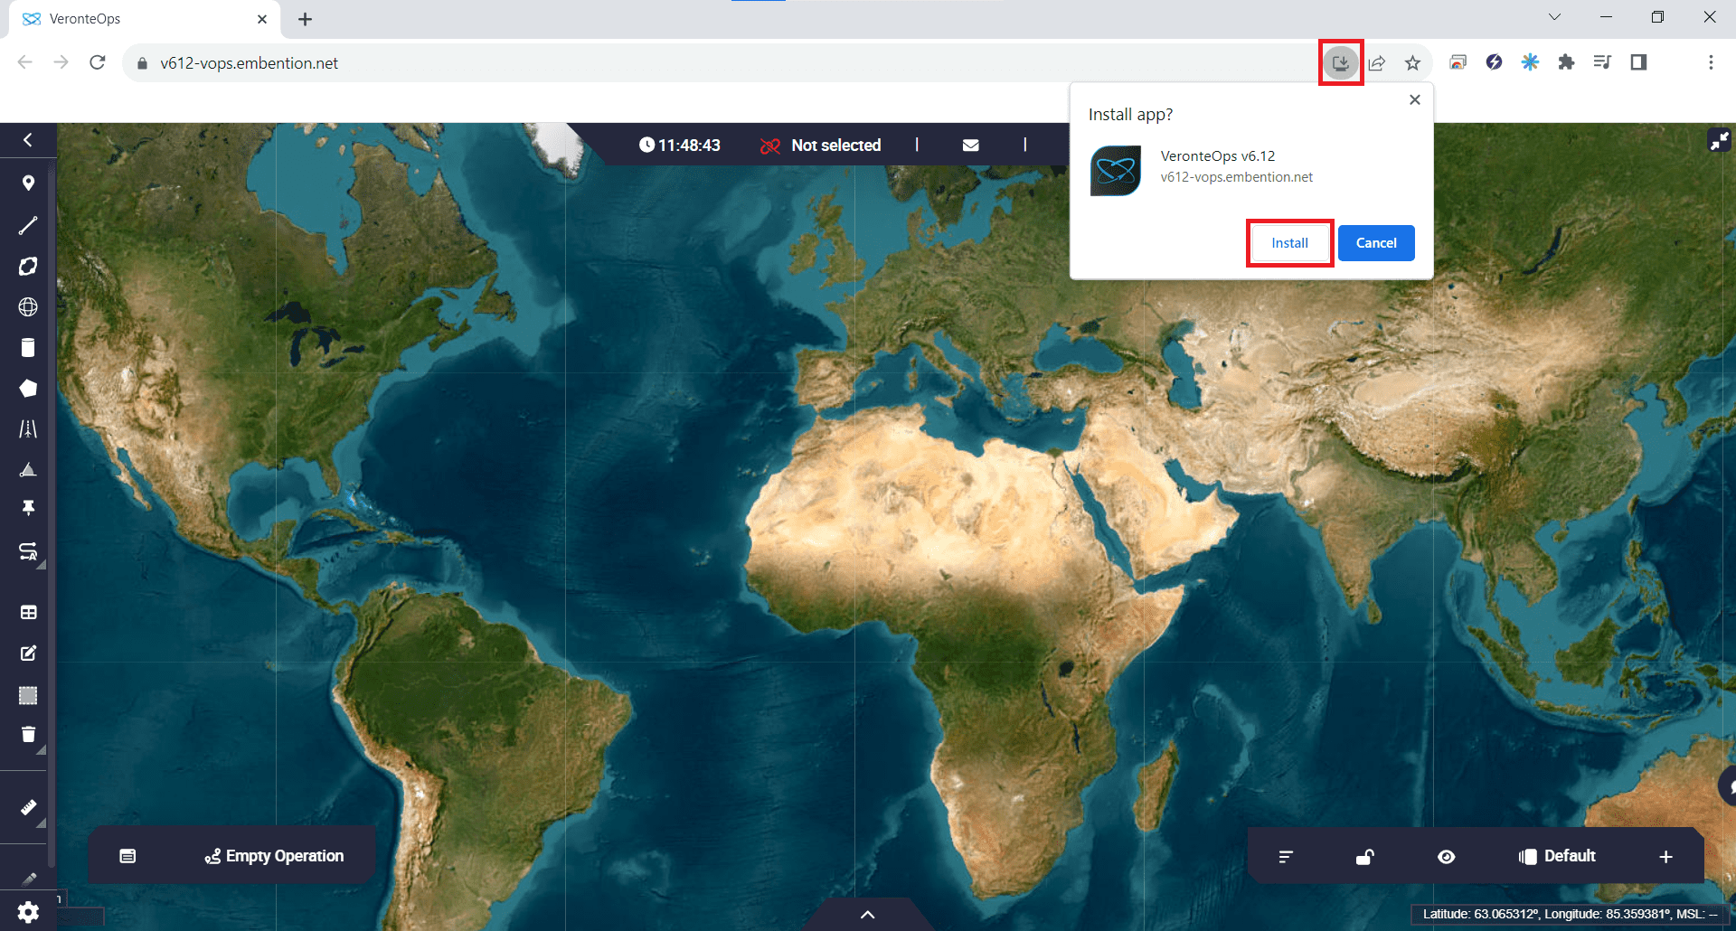Pick the pentagon polygon tool

coord(28,388)
